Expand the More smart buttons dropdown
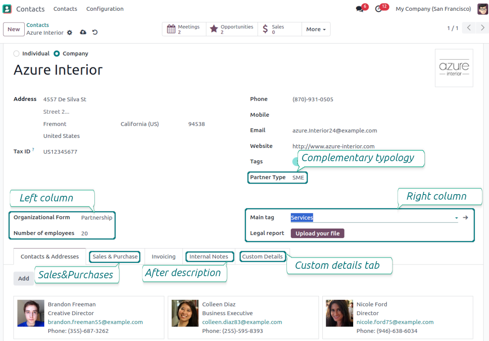 click(x=316, y=29)
